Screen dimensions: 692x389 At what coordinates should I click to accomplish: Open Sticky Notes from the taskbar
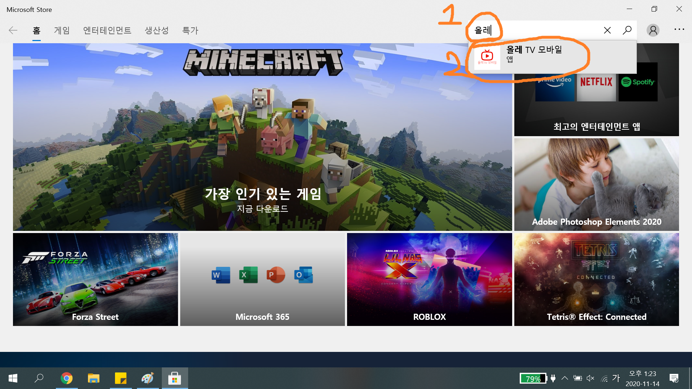pyautogui.click(x=121, y=378)
